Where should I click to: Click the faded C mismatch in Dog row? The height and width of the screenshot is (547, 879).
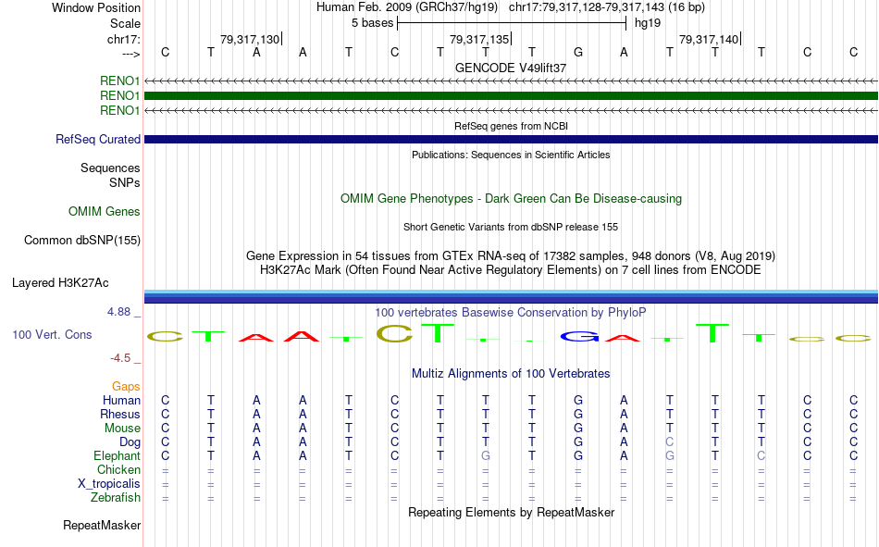(669, 442)
